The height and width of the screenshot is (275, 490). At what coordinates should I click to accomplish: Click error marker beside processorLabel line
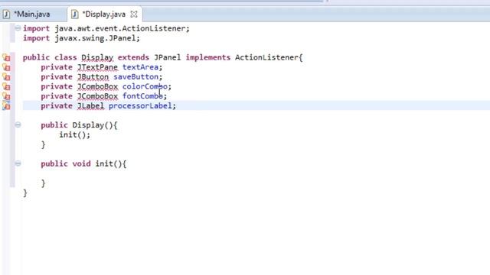pyautogui.click(x=6, y=106)
